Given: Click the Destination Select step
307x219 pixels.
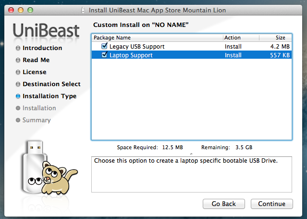Looking at the screenshot, I should [x=51, y=84].
